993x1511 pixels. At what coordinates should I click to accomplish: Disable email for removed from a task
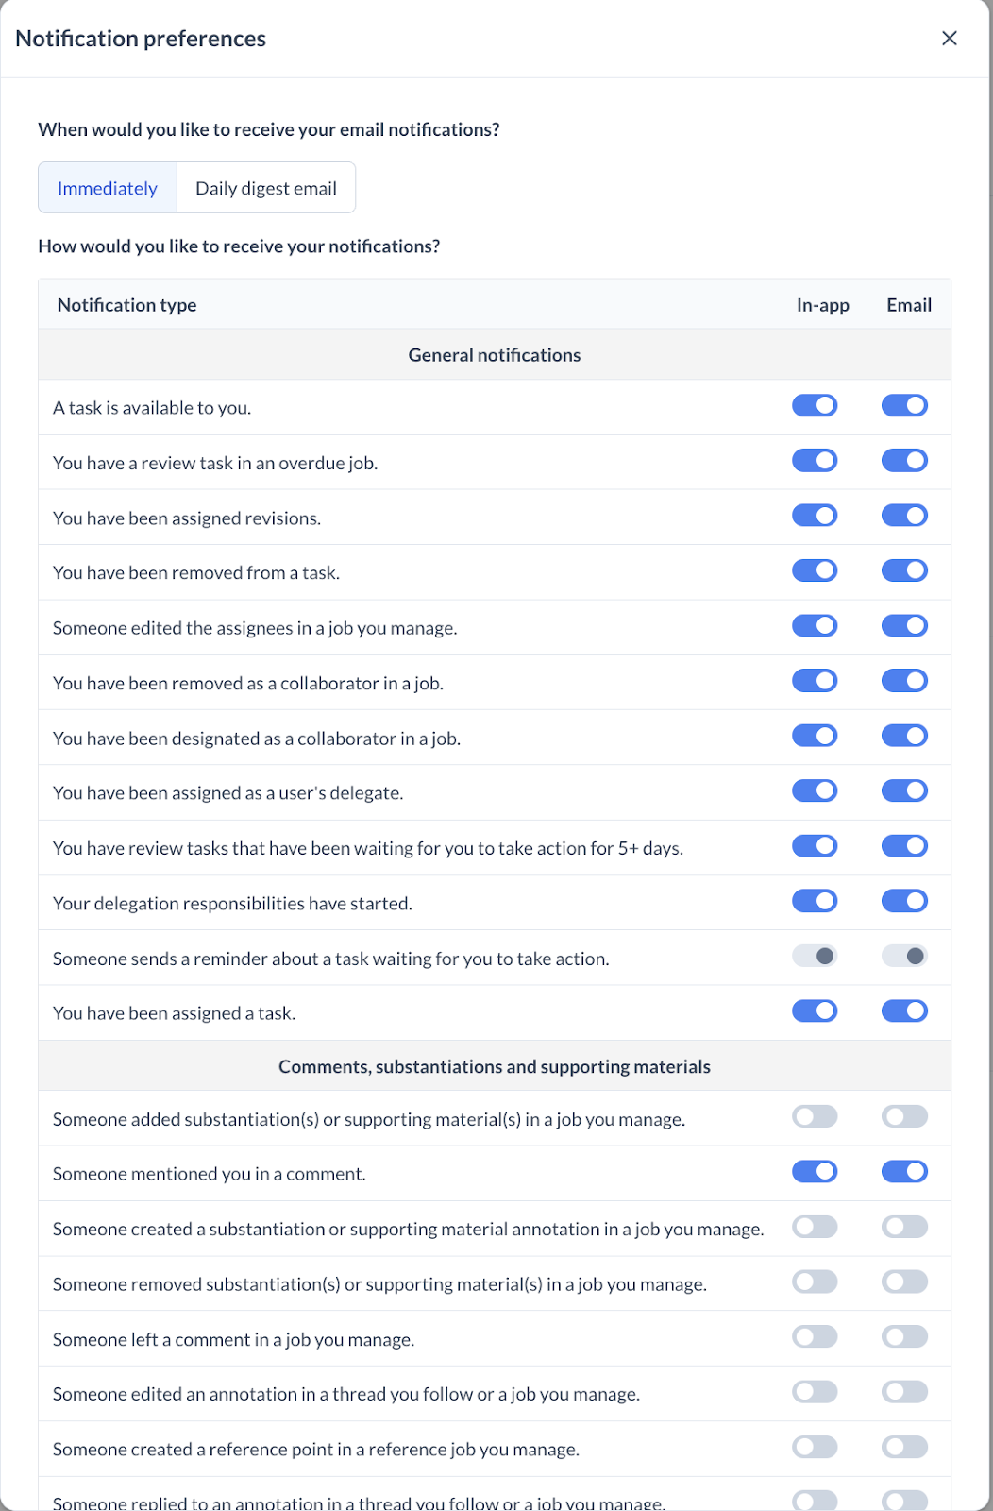point(904,570)
